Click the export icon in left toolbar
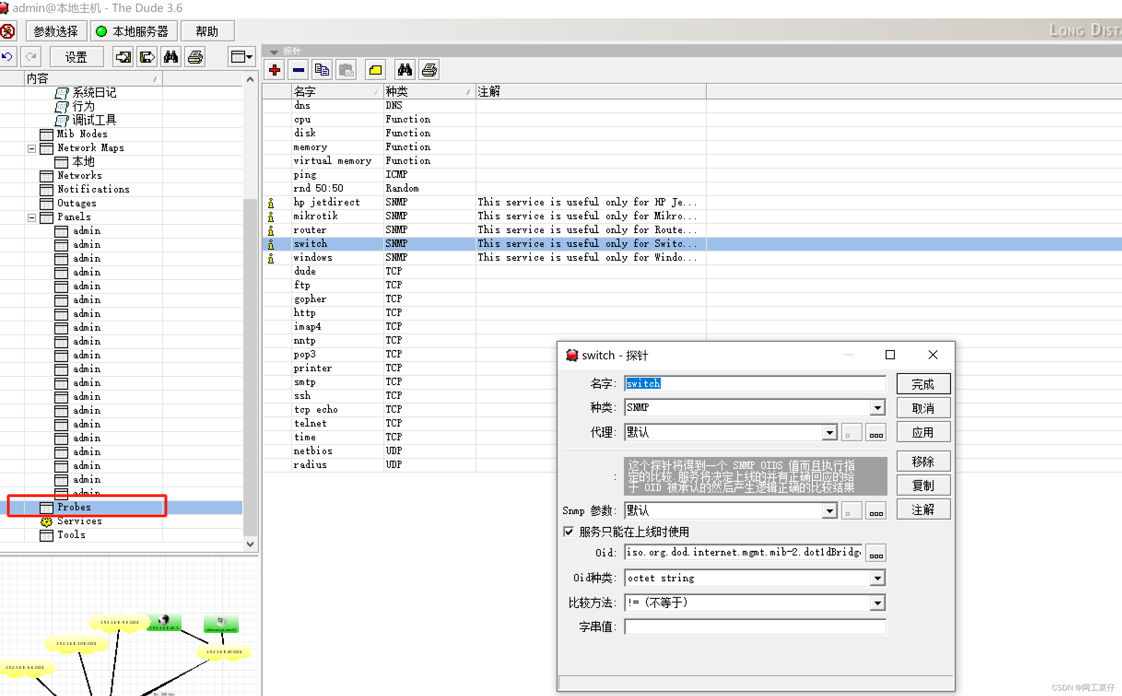 click(147, 57)
